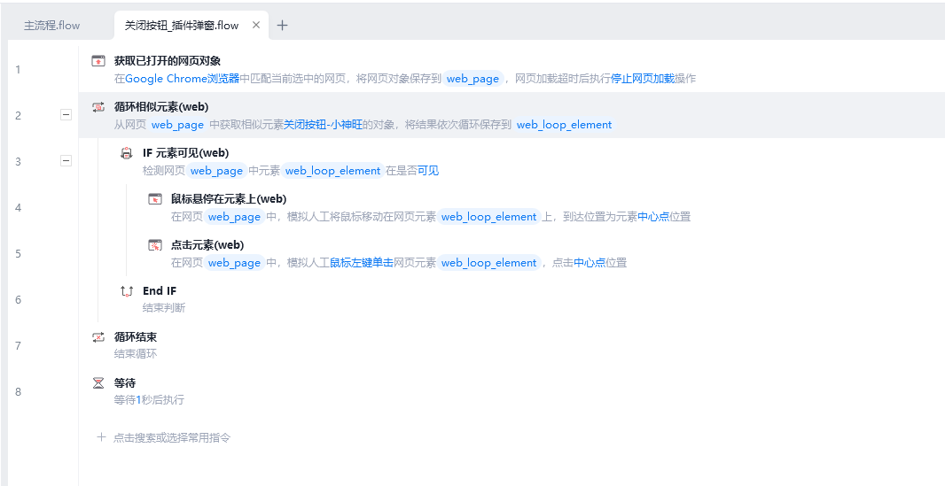Click the browser icon for 获取已打开的网页对象

click(98, 61)
